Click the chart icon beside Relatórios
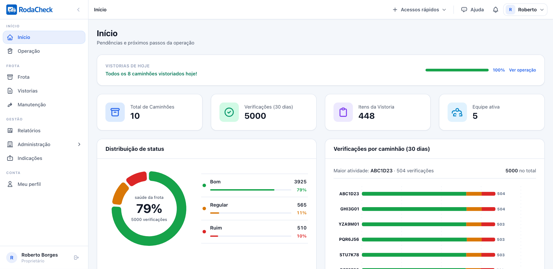 pos(10,131)
